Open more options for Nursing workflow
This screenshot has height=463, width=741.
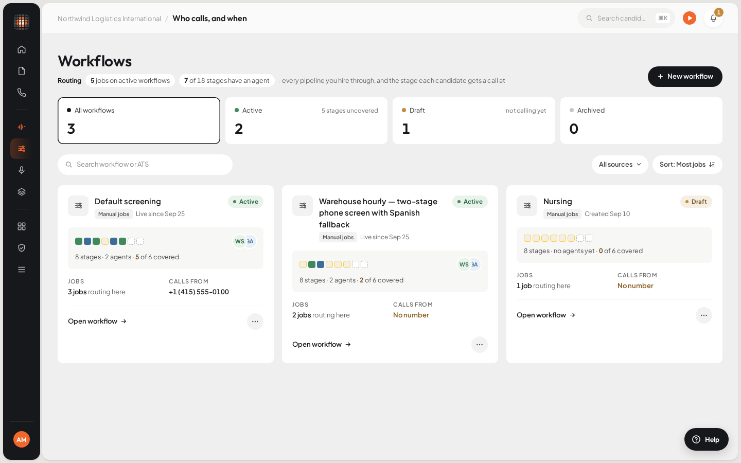point(704,315)
